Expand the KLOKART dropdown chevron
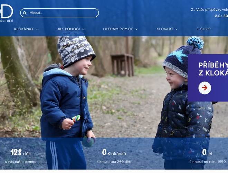 pyautogui.click(x=177, y=29)
